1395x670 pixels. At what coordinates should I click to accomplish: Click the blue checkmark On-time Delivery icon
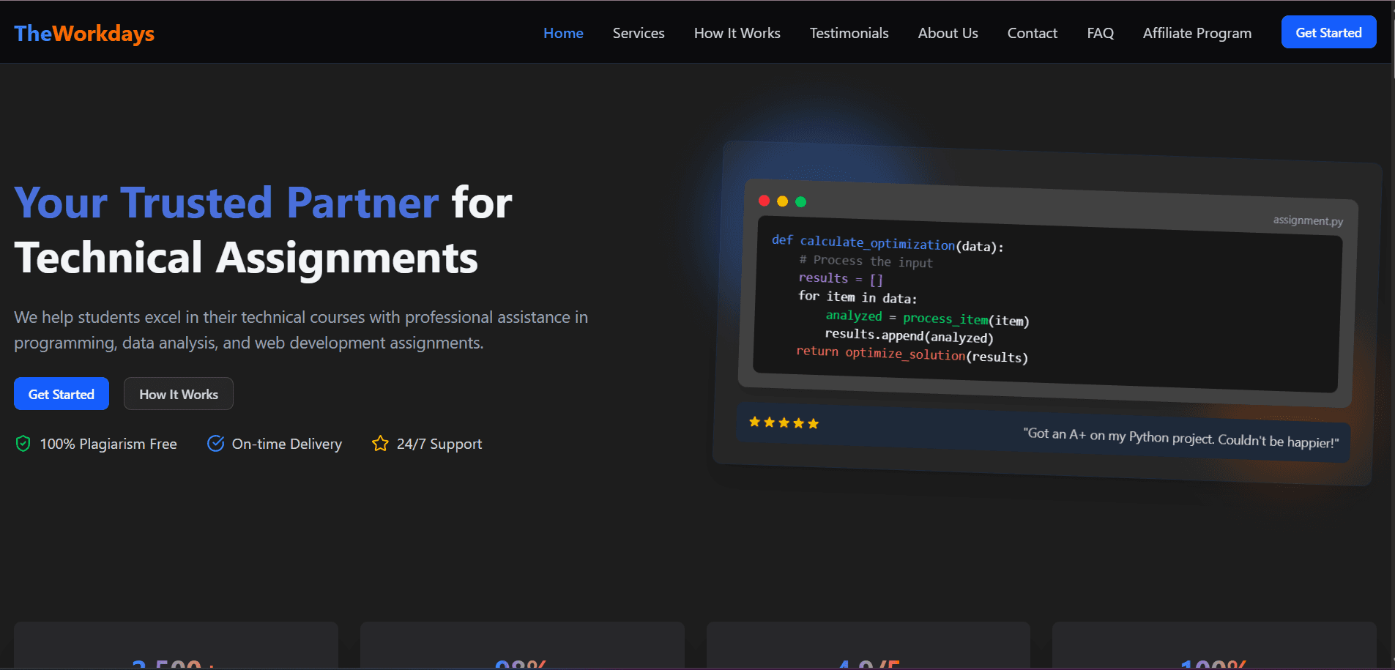pyautogui.click(x=215, y=444)
